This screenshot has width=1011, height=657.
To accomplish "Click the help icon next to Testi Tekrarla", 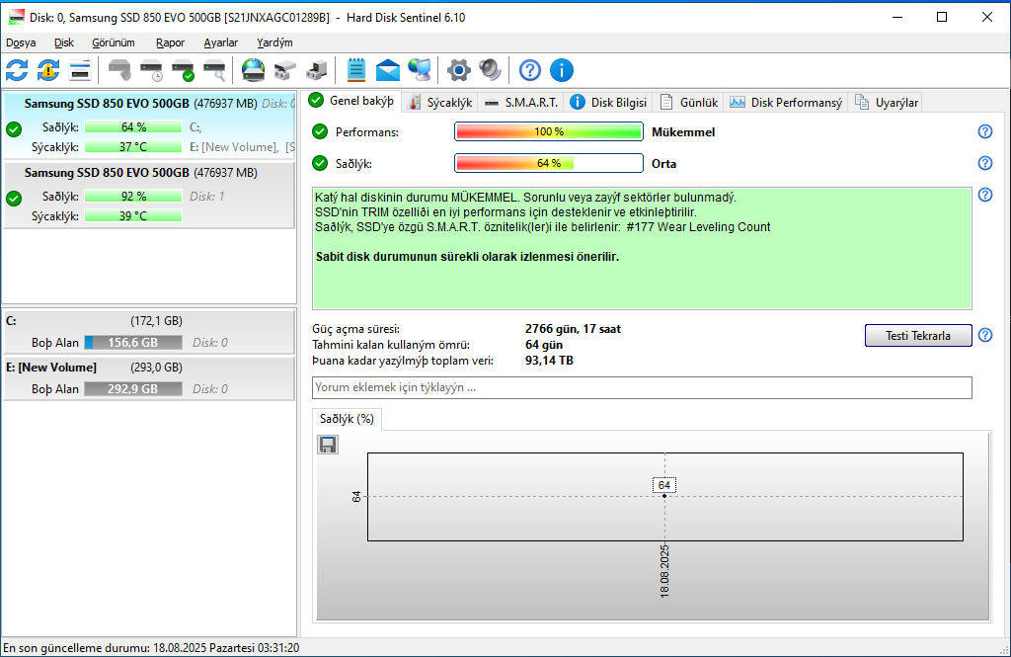I will click(984, 335).
